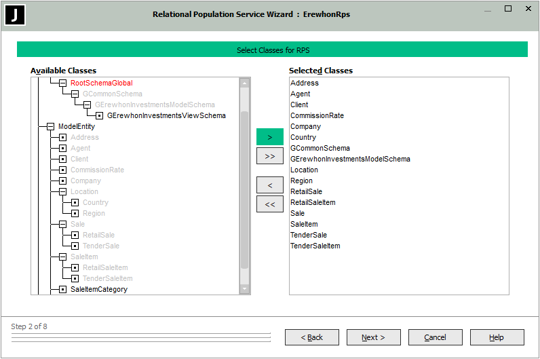540x359 pixels.
Task: Go back with the Back button
Action: coord(311,337)
